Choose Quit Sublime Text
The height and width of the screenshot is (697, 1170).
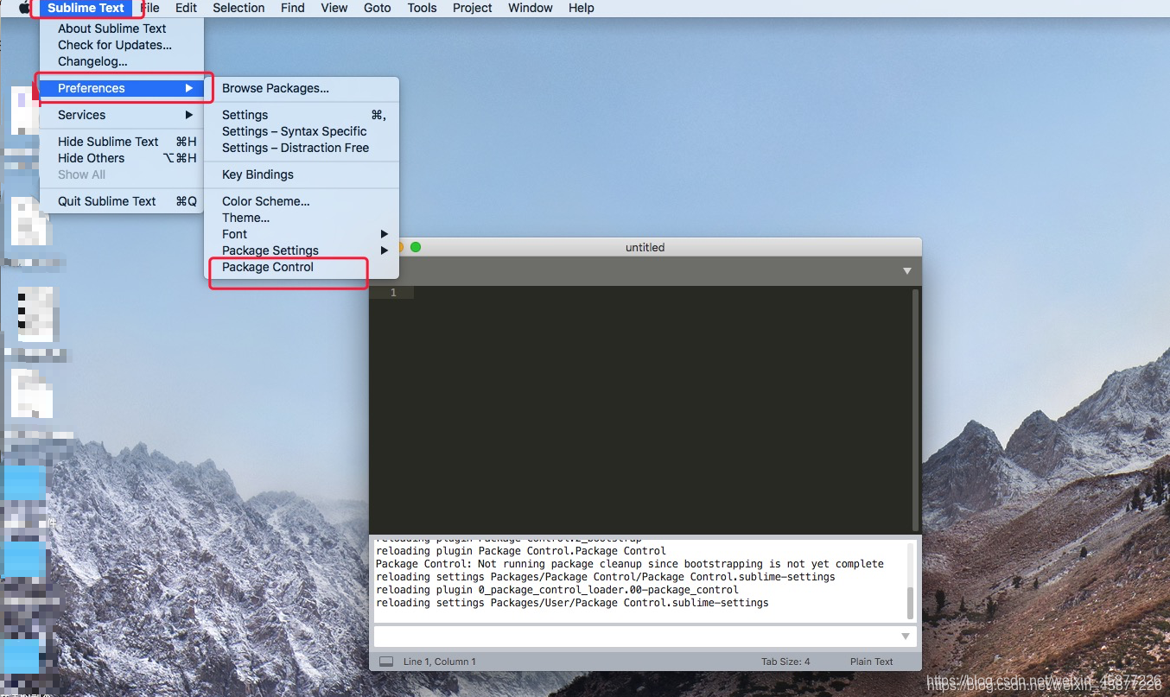pos(121,201)
